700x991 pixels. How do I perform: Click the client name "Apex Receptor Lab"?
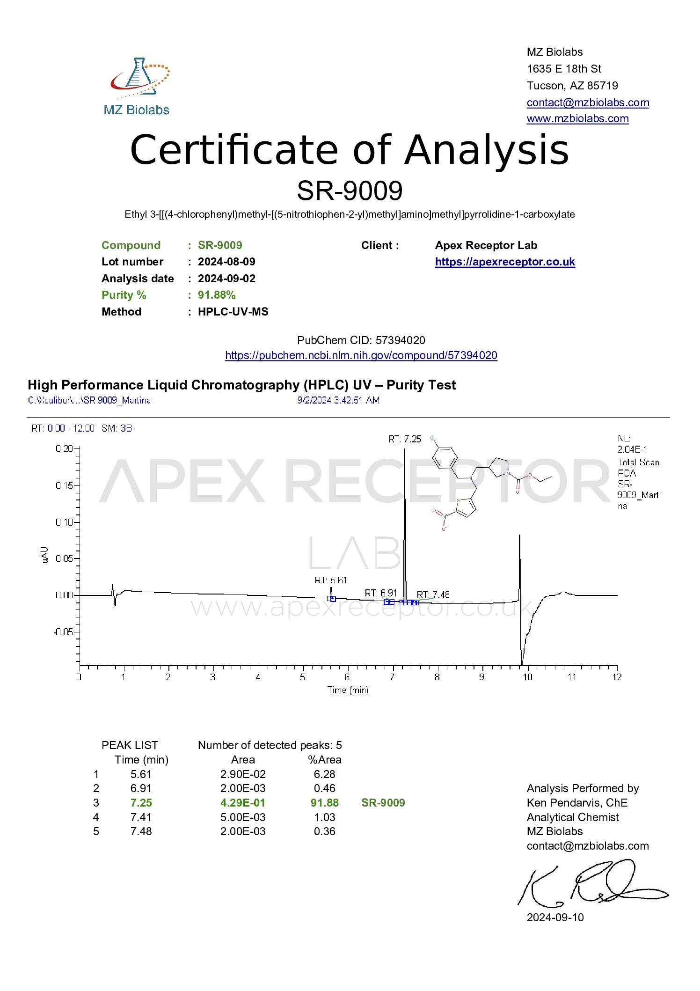486,245
